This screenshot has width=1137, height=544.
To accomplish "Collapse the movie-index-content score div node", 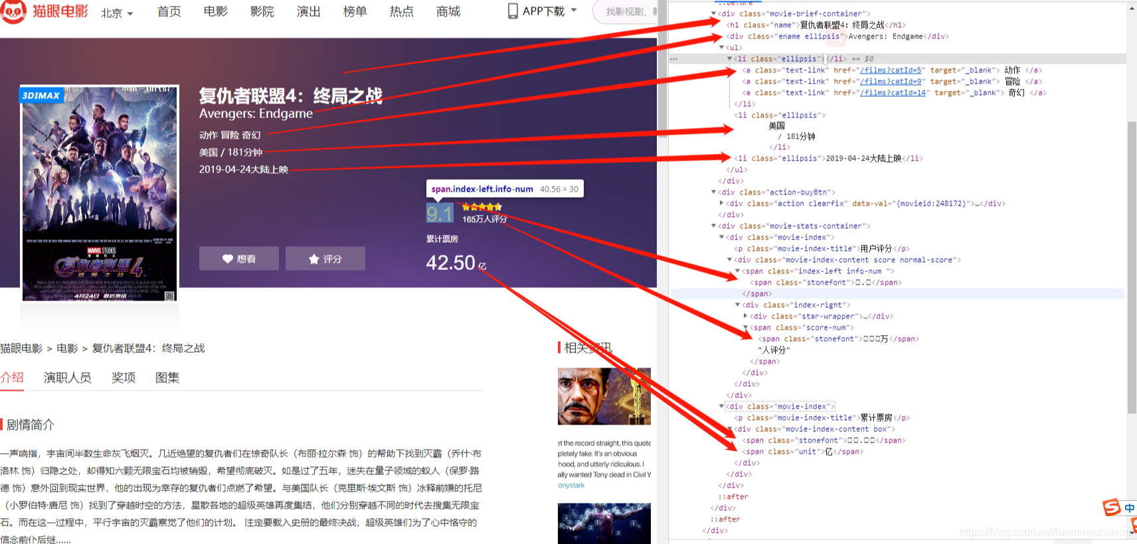I will coord(730,259).
